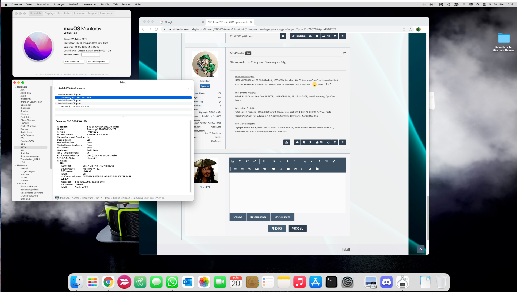Open the Dateianhänge editor tab
Screen dimensions: 517x292
point(258,217)
